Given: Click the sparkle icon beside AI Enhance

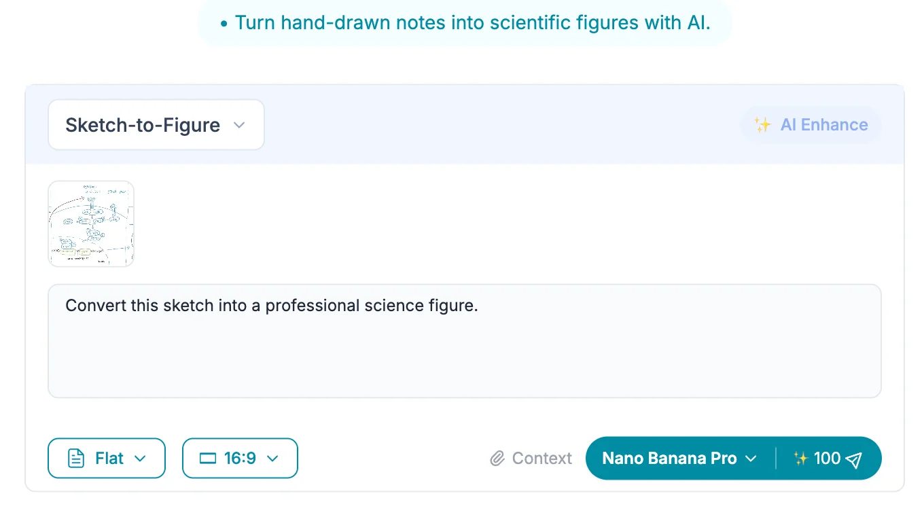Looking at the screenshot, I should [x=762, y=125].
